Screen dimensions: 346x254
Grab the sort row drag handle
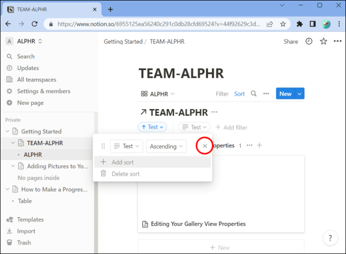tap(103, 146)
